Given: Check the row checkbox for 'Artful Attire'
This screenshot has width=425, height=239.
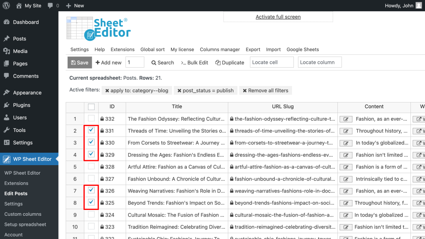Looking at the screenshot, I should coord(91,167).
